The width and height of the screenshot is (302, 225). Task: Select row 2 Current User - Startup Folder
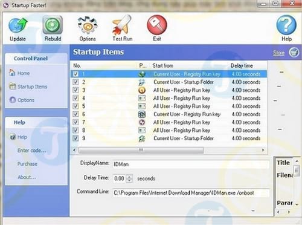(x=169, y=82)
